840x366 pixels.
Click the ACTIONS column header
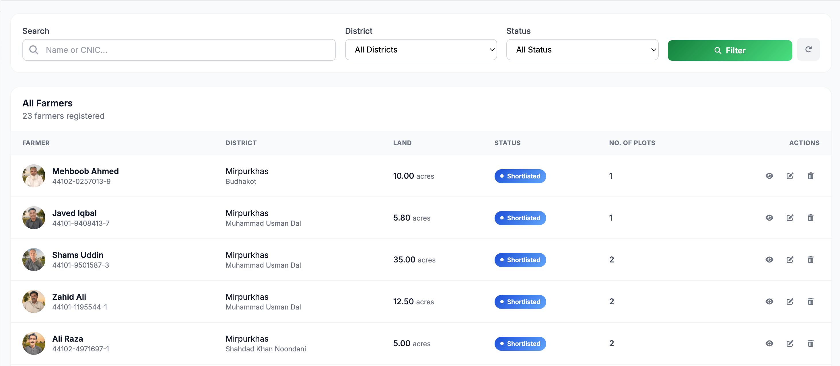804,143
